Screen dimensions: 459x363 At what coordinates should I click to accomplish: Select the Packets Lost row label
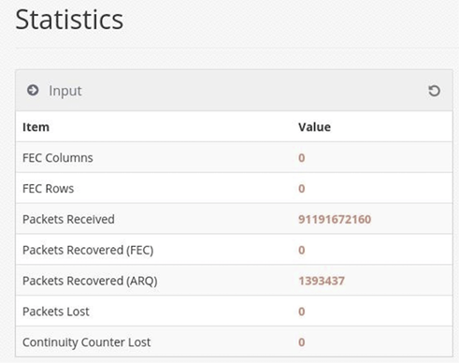coord(56,312)
